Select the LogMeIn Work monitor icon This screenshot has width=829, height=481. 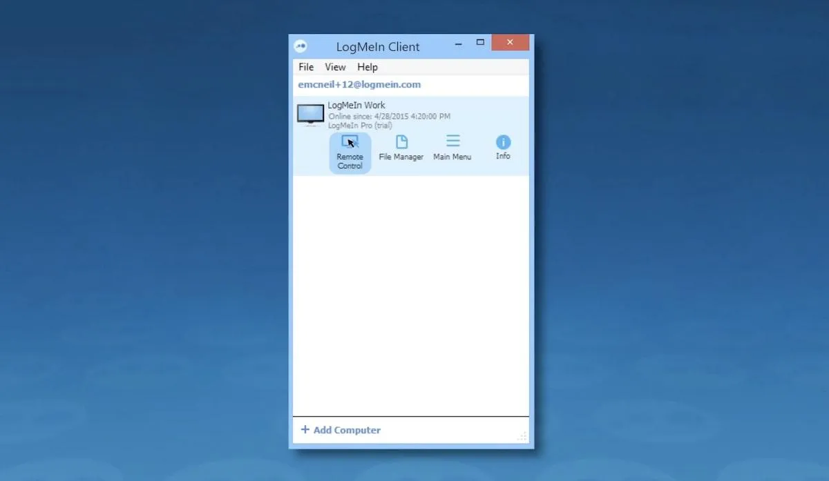310,115
